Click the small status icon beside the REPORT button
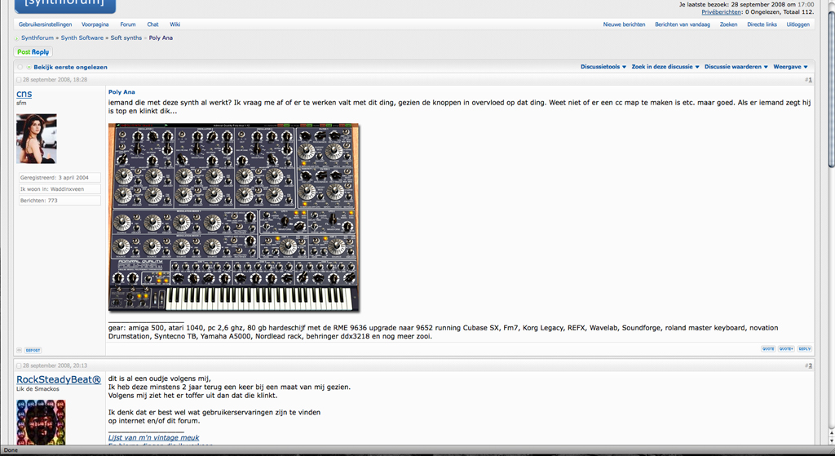The height and width of the screenshot is (456, 835). coord(20,350)
